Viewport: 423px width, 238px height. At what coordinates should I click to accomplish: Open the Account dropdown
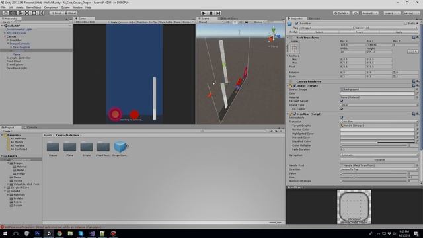pyautogui.click(x=370, y=13)
